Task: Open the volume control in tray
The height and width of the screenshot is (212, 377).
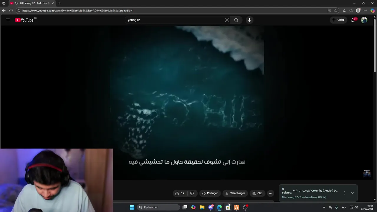Action: click(x=356, y=207)
